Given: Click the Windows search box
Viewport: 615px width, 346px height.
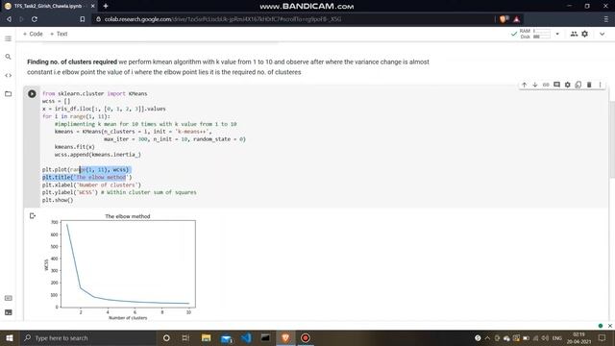Looking at the screenshot, I should tap(88, 337).
